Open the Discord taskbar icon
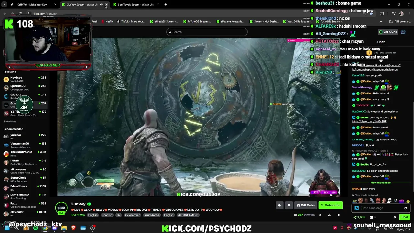 click(x=54, y=228)
